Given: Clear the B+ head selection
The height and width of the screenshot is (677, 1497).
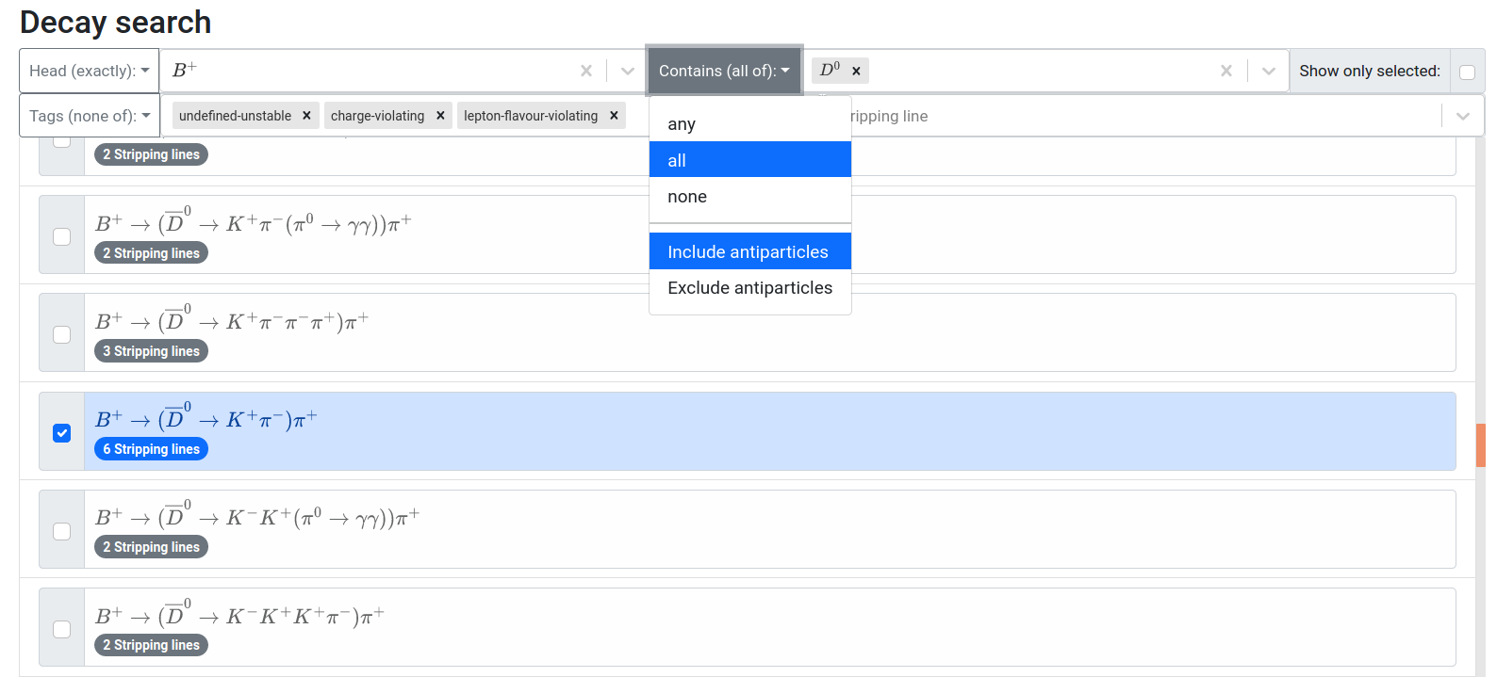Looking at the screenshot, I should (x=586, y=71).
